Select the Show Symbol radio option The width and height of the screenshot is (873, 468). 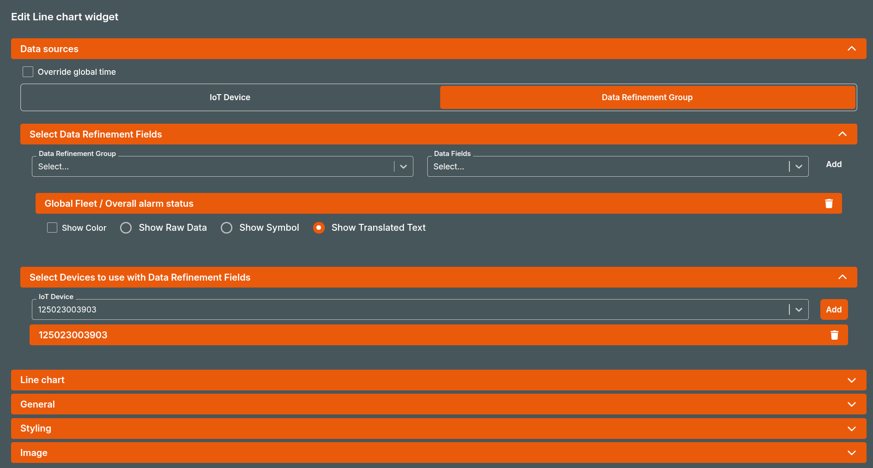(226, 228)
